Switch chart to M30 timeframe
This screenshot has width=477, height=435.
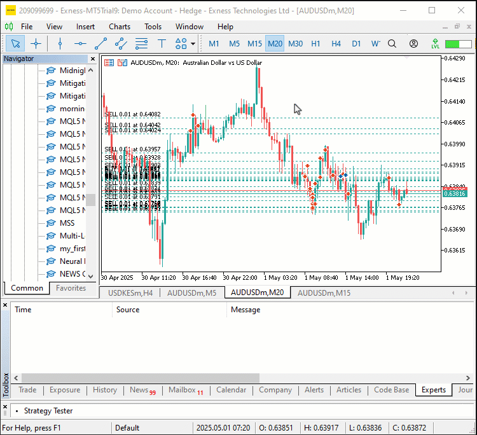point(295,44)
